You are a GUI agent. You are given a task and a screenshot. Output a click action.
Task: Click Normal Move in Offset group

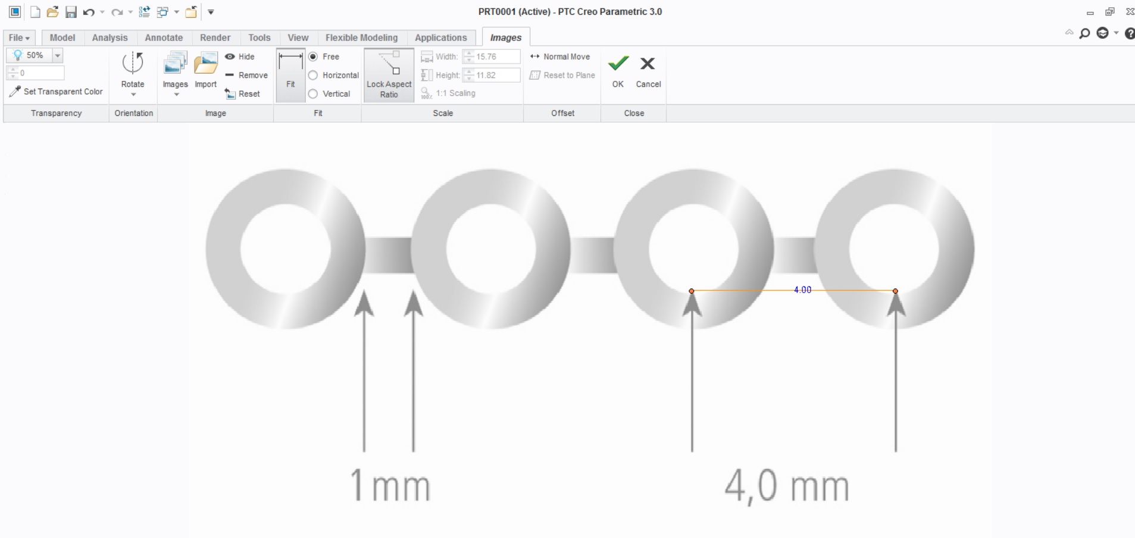click(560, 56)
